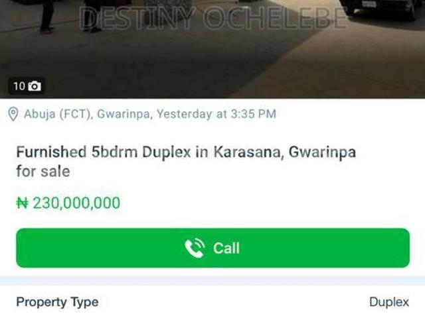The image size is (425, 318).
Task: Tap the green Call button
Action: click(x=212, y=248)
